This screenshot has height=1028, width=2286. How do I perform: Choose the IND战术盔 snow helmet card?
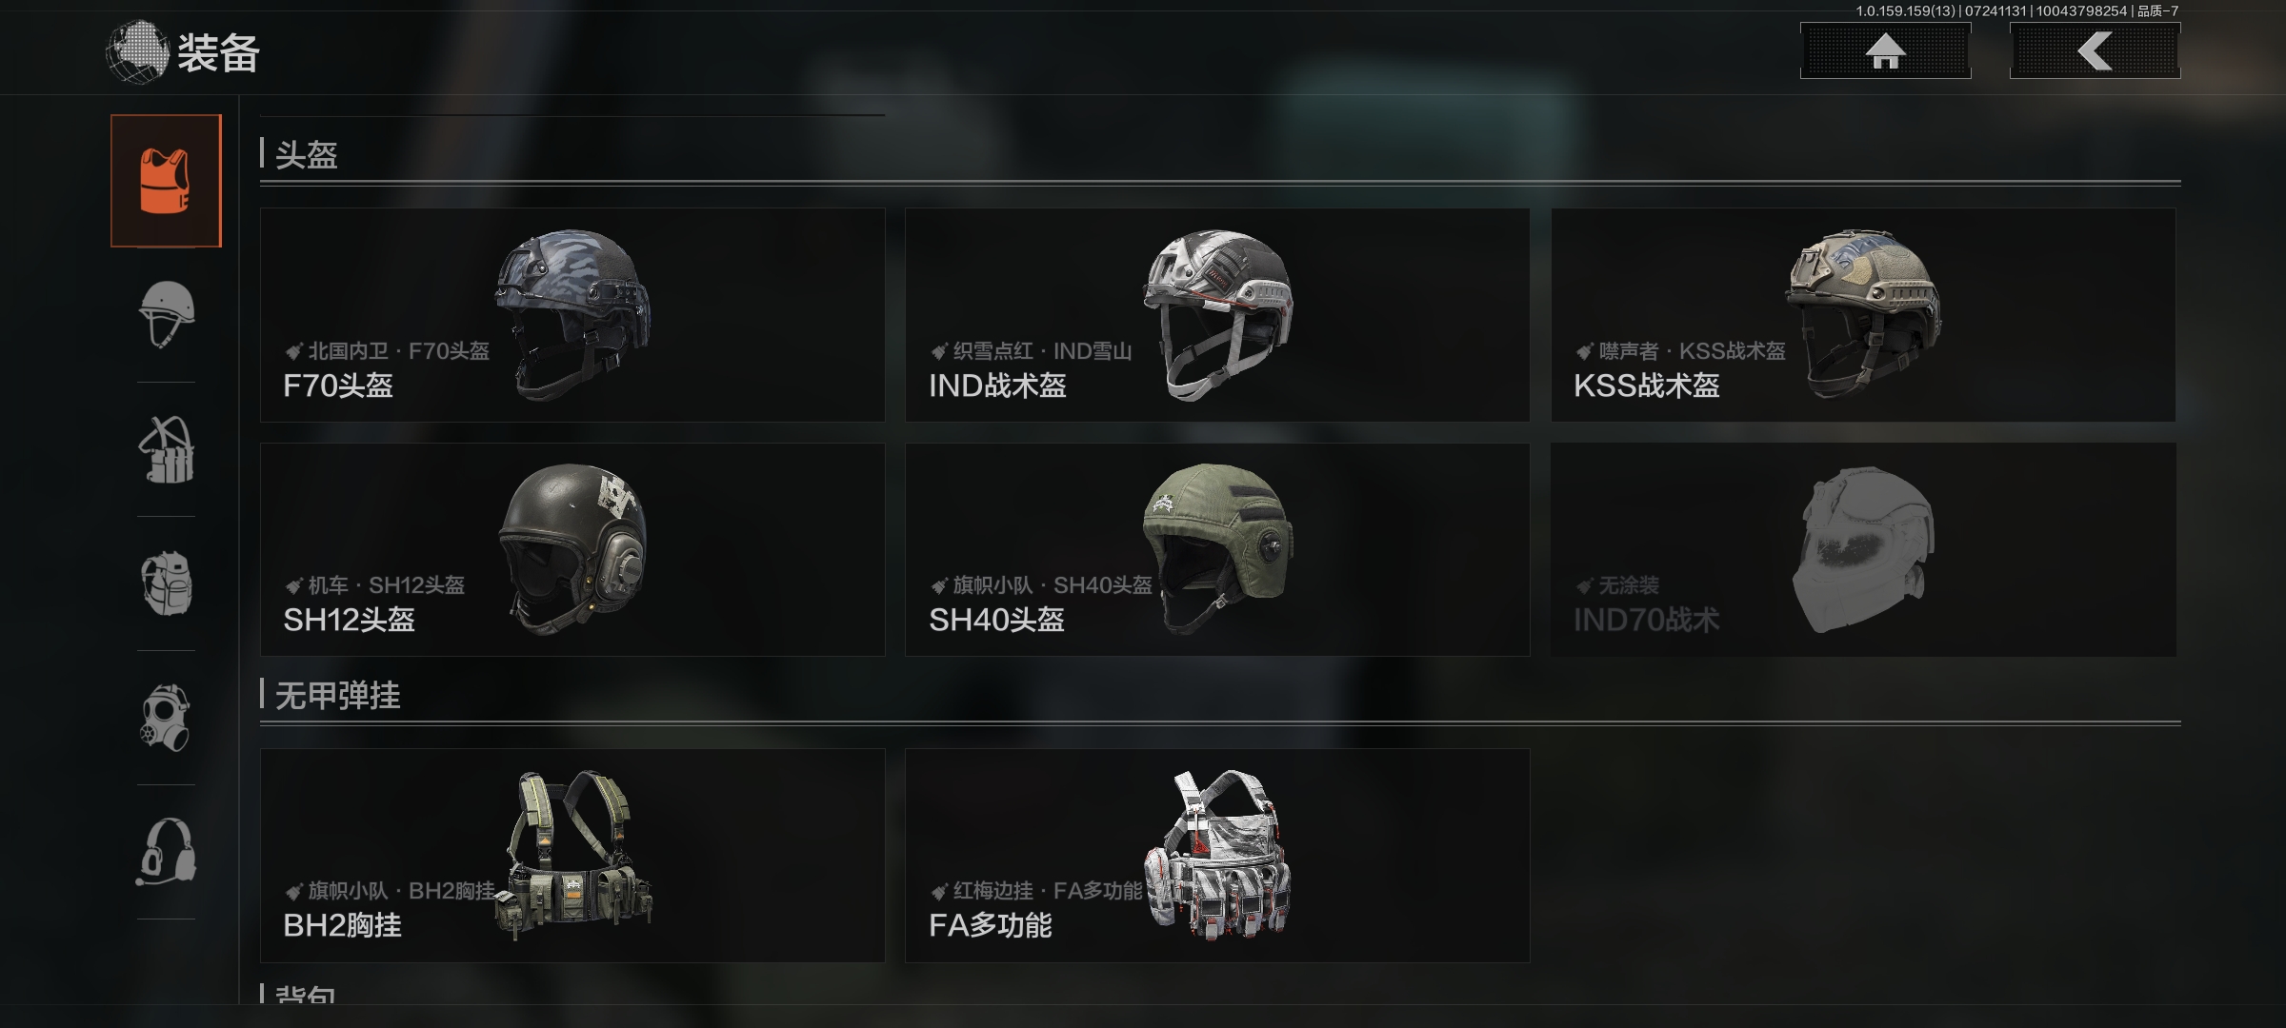coord(1217,315)
